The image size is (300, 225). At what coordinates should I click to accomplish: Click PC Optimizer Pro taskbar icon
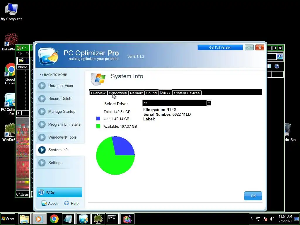click(83, 219)
